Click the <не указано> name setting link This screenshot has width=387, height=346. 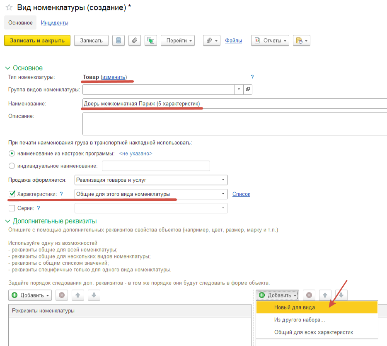135,154
